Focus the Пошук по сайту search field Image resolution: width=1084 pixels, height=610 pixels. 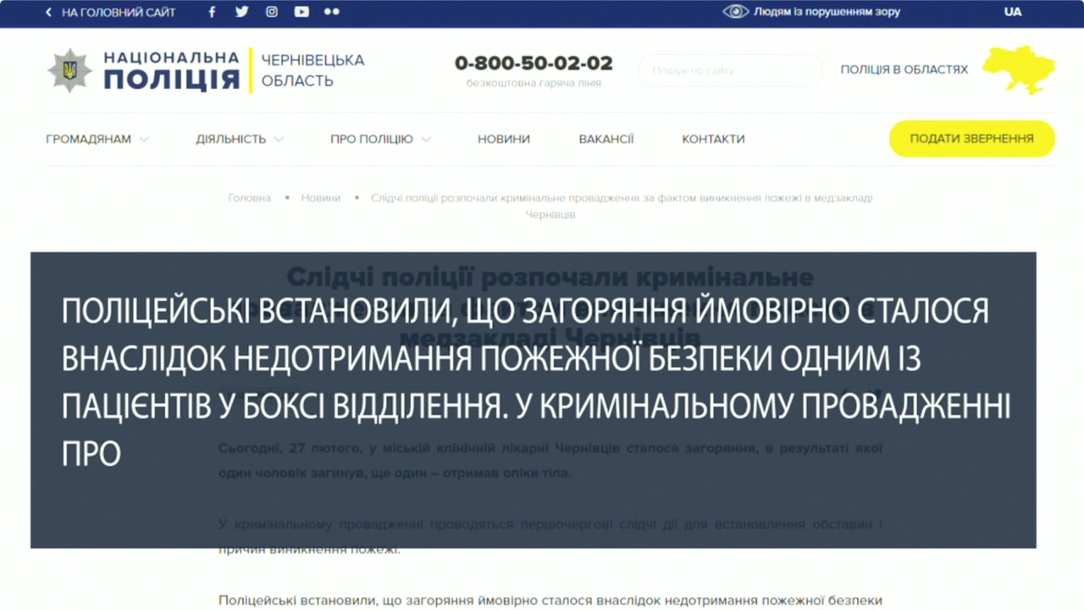(x=730, y=70)
